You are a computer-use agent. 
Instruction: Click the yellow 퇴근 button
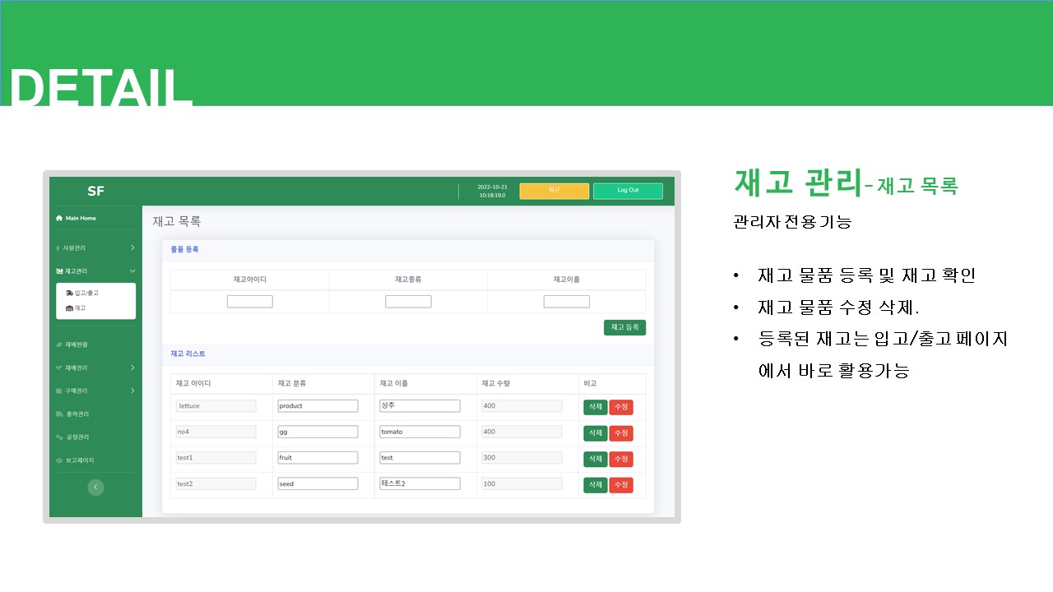click(554, 191)
